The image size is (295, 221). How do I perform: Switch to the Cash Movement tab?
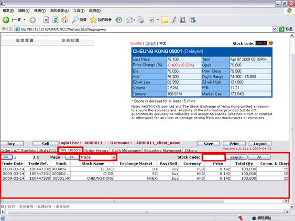point(126,150)
